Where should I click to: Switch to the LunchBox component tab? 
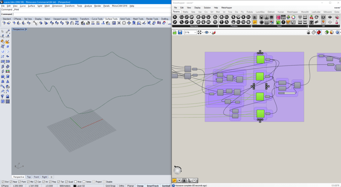(x=260, y=12)
